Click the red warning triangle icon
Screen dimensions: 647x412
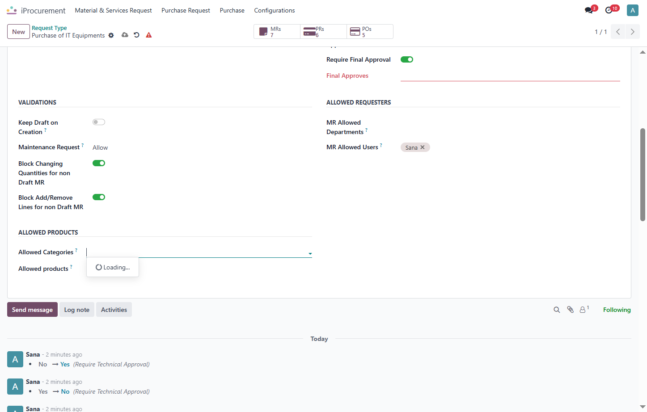coord(149,35)
